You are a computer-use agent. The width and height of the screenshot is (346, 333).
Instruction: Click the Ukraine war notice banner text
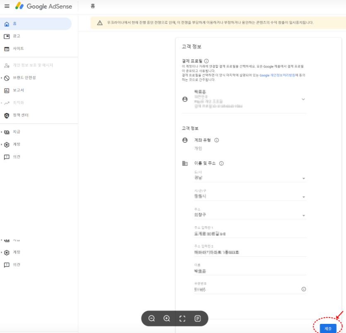tap(210, 22)
